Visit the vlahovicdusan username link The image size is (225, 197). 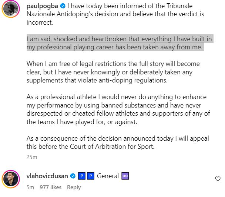tap(47, 176)
